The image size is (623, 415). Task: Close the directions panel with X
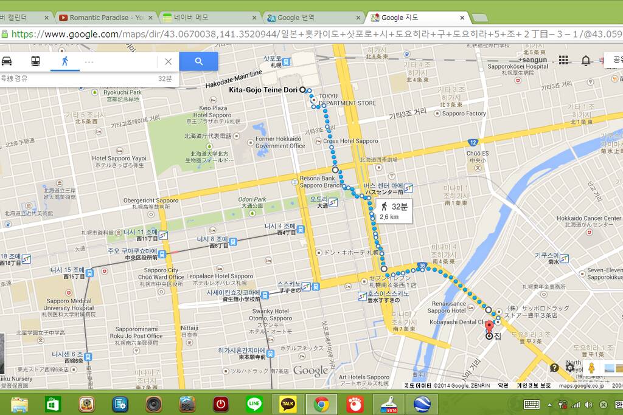(168, 61)
